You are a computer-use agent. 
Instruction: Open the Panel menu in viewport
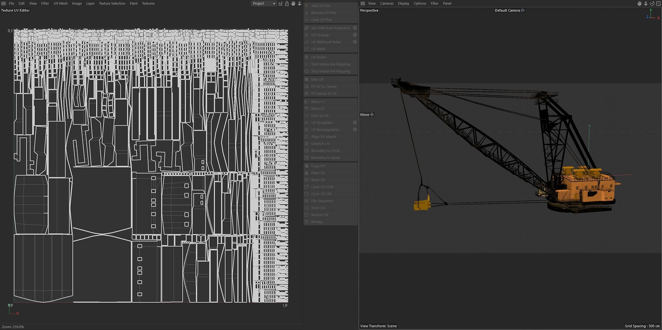pyautogui.click(x=447, y=4)
